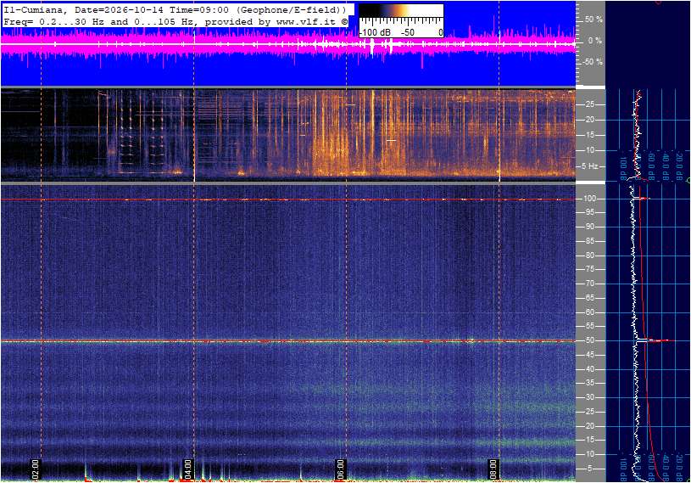Click the '80' frequency axis label
Screen dimensions: 691x483
[x=589, y=256]
